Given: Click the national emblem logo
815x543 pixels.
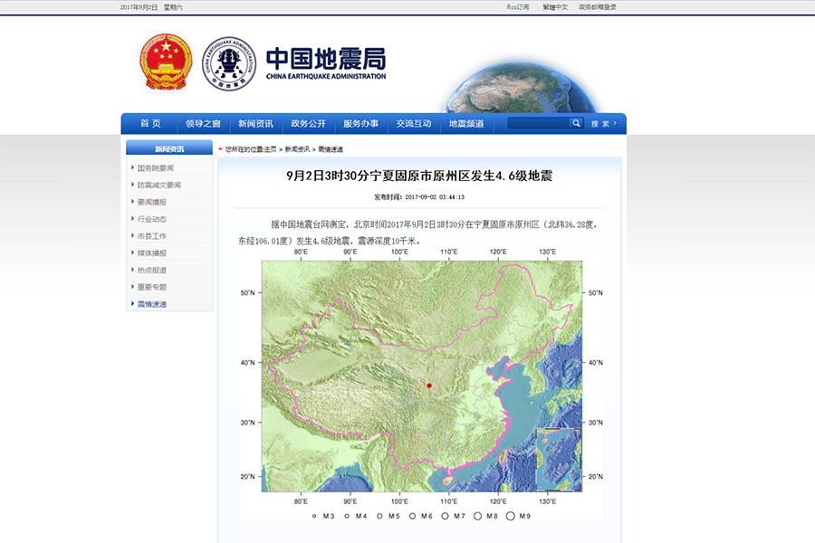Looking at the screenshot, I should (x=166, y=62).
